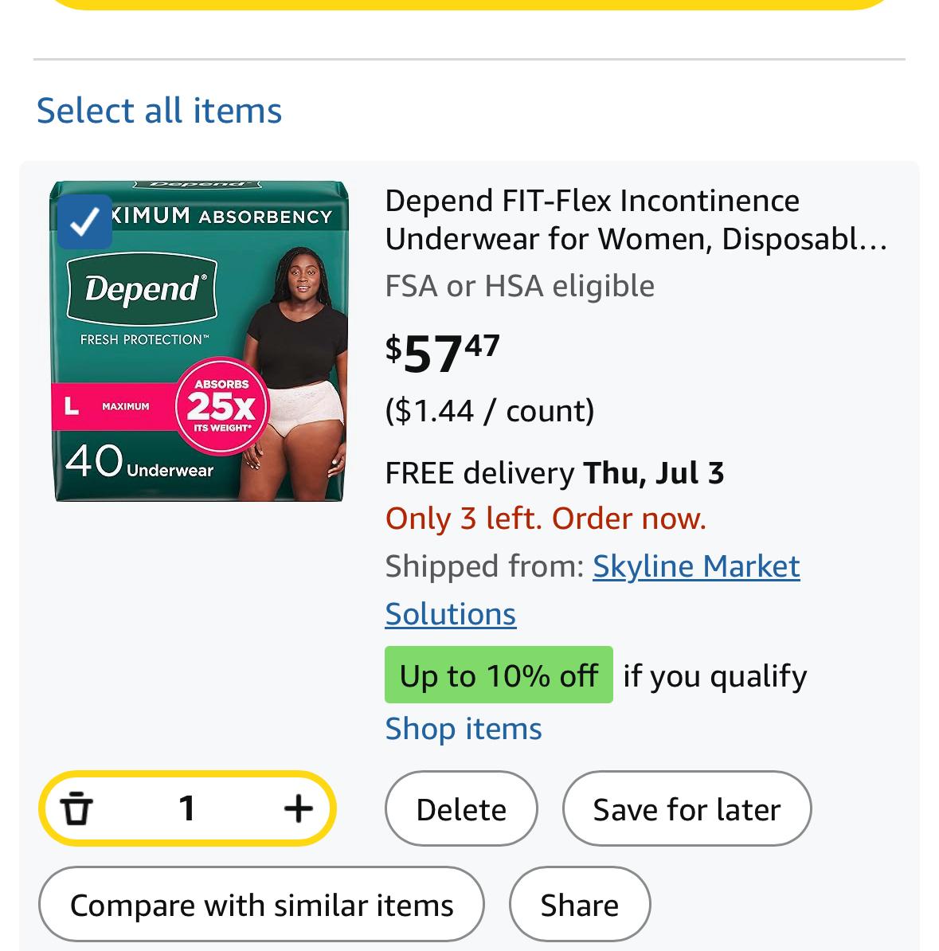The height and width of the screenshot is (951, 939).
Task: Uncheck the Depend item selection checkbox
Action: 84,221
